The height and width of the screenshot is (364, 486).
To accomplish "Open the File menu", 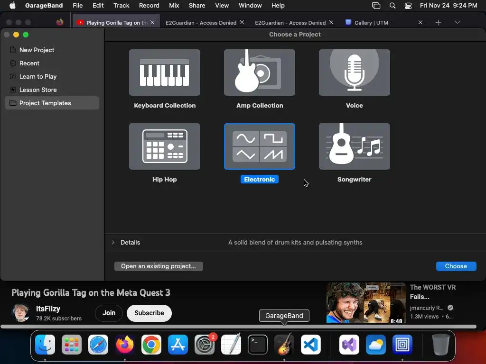I will 77,5.
